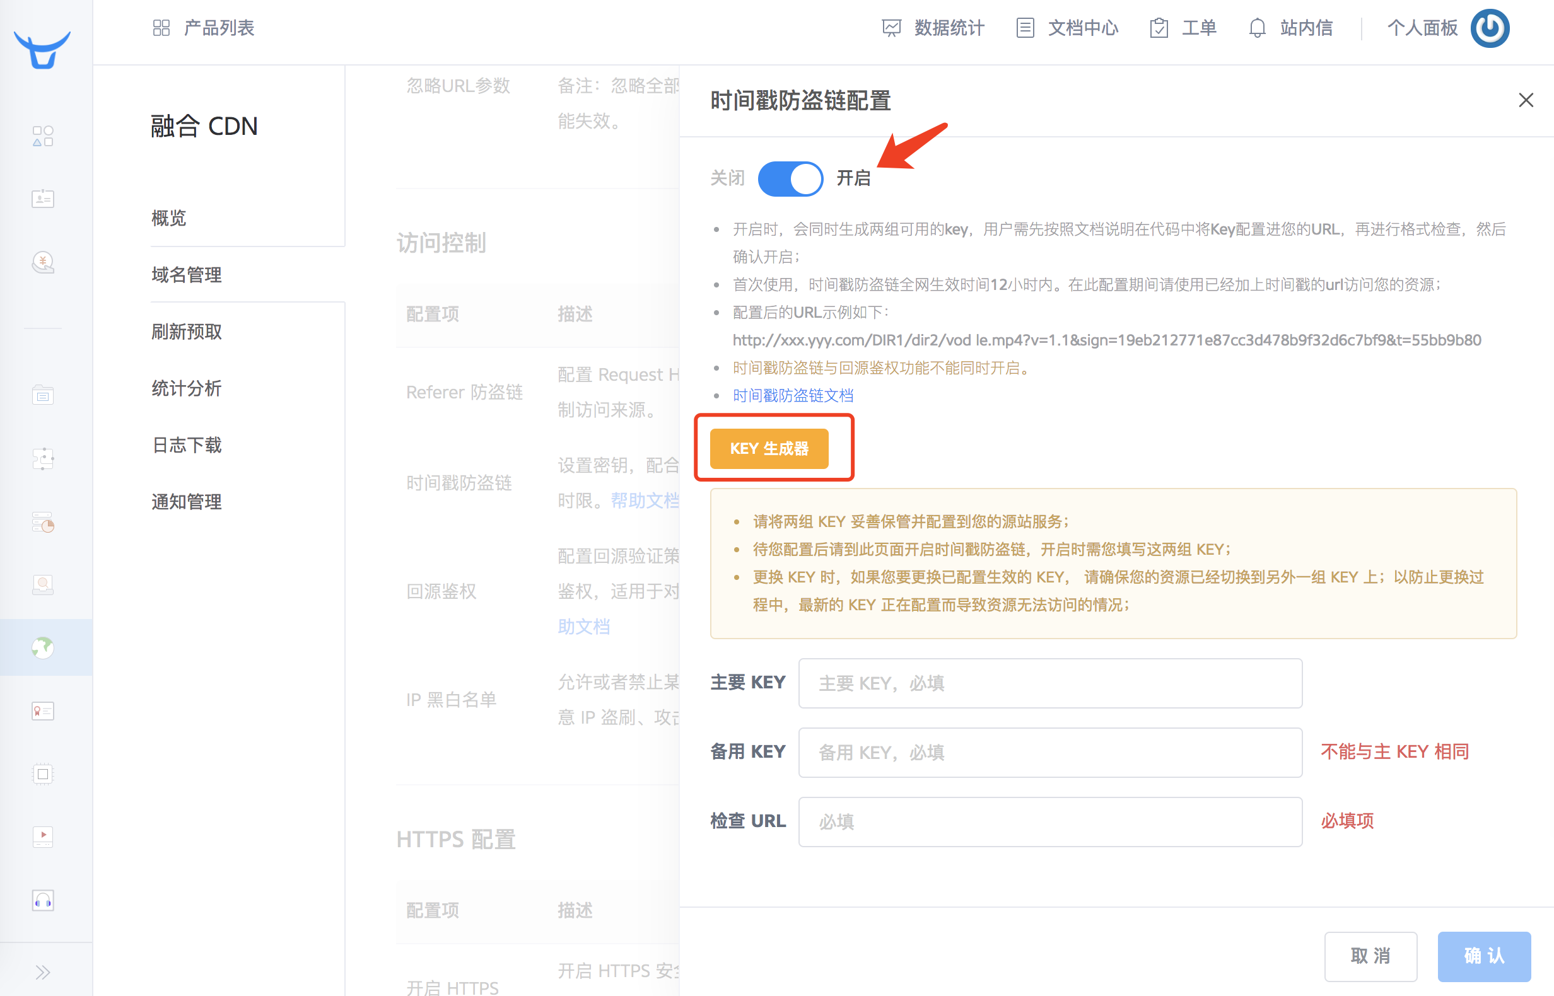Screen dimensions: 1554x996
Task: Expand the sidebar with double-chevron
Action: pyautogui.click(x=43, y=972)
